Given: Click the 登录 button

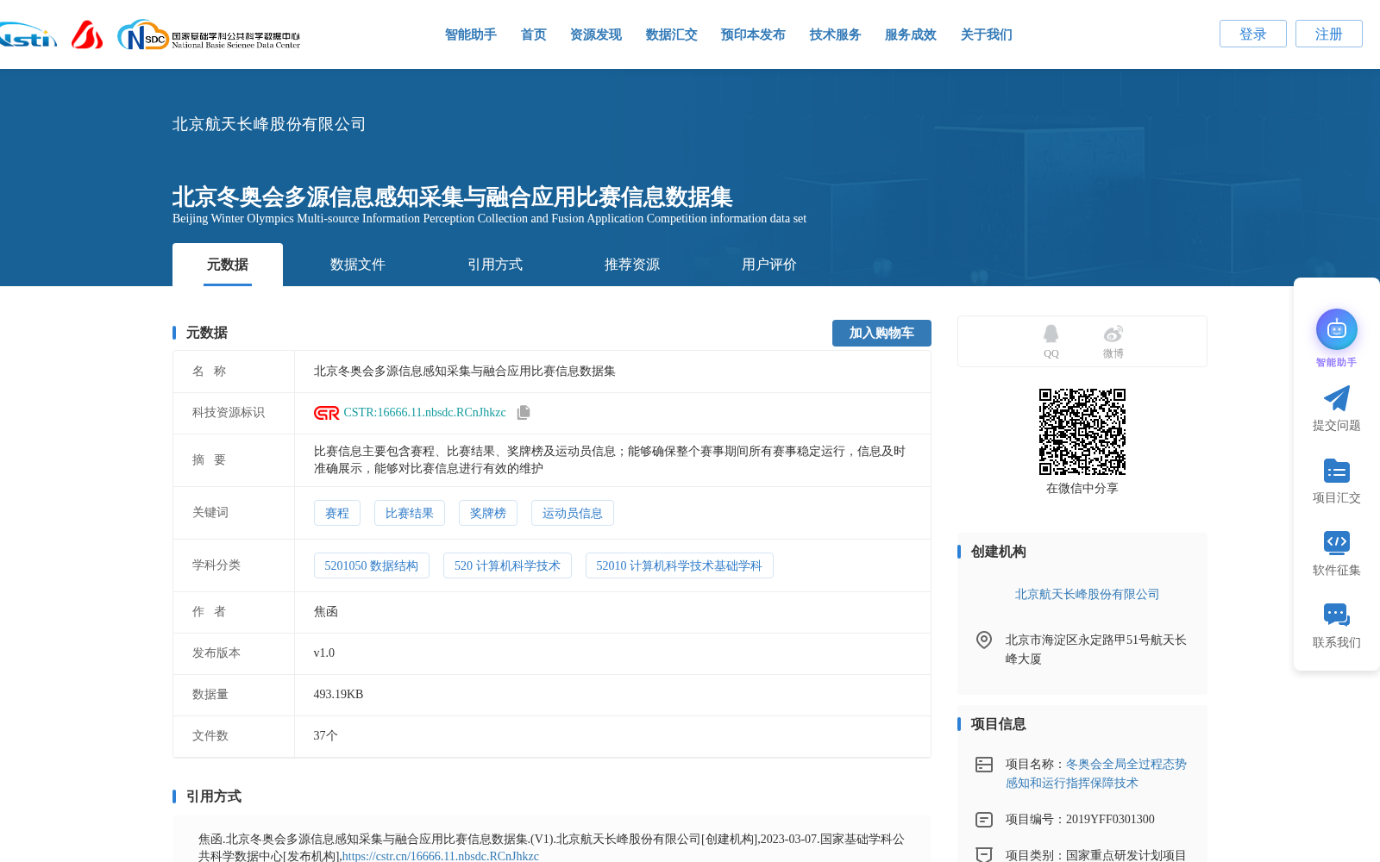Looking at the screenshot, I should [1253, 34].
